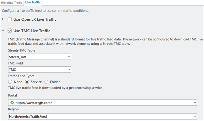The height and width of the screenshot is (121, 204).
Task: Select the Live Traffic tab
Action: coord(33,2)
